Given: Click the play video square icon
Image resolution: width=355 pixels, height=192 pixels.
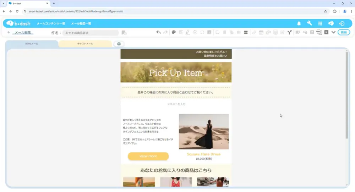Looking at the screenshot, I should tap(326, 32).
